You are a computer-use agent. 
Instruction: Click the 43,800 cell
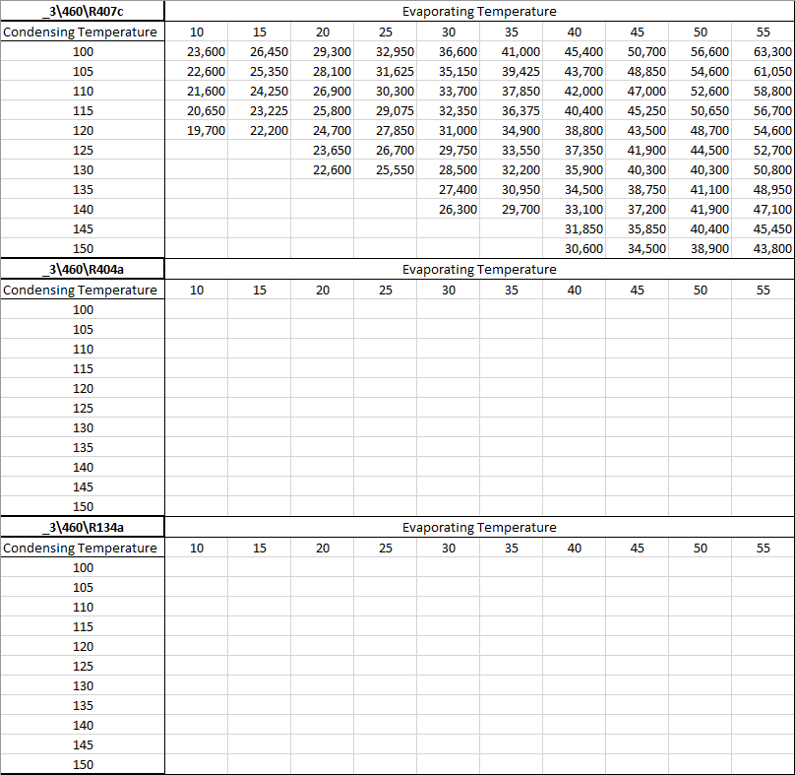coord(763,249)
